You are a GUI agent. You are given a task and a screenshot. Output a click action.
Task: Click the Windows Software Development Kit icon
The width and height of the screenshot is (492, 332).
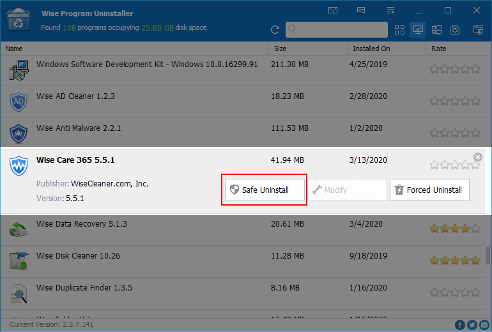click(x=19, y=70)
